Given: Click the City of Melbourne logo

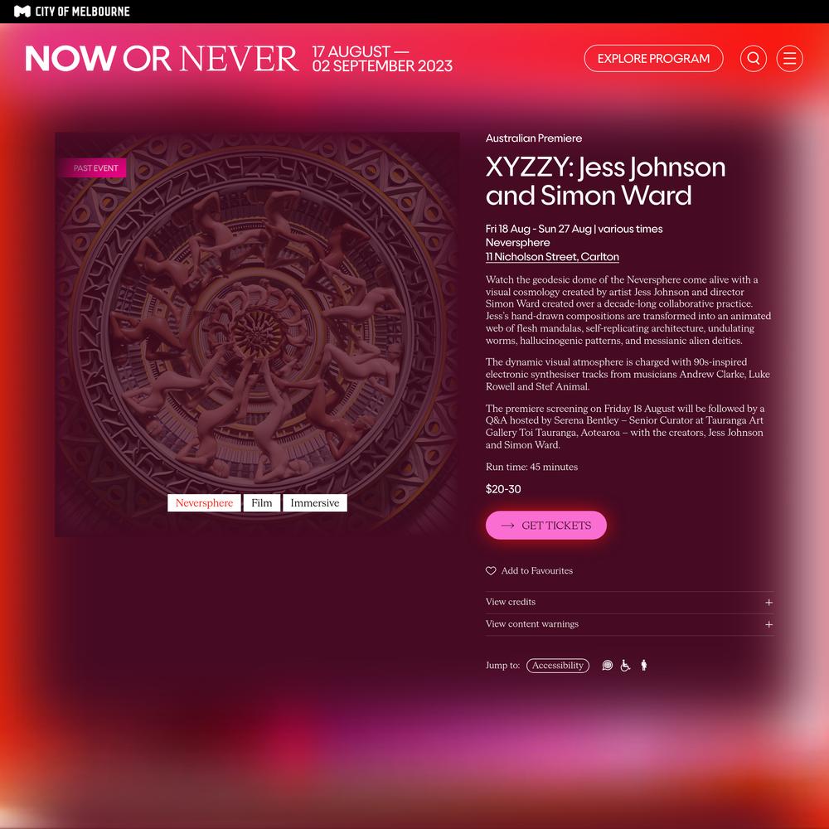Looking at the screenshot, I should pos(72,11).
